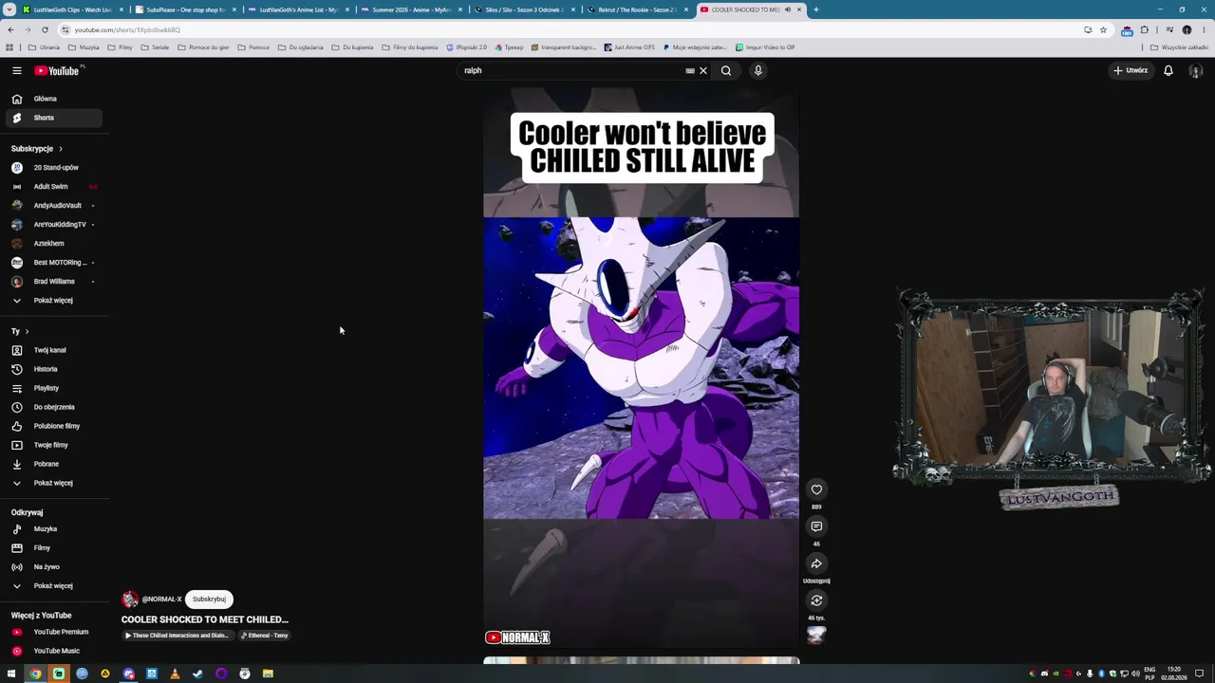
Task: Open YouTube notifications bell
Action: [x=1168, y=70]
